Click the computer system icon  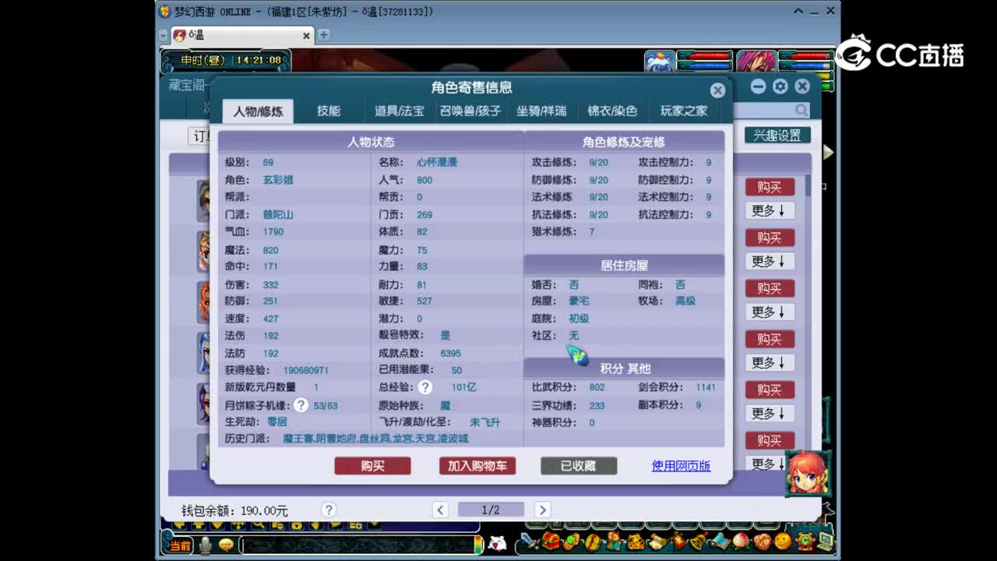pos(824,541)
